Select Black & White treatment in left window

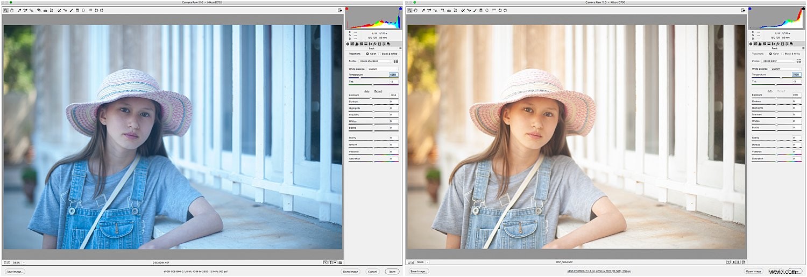(380, 54)
